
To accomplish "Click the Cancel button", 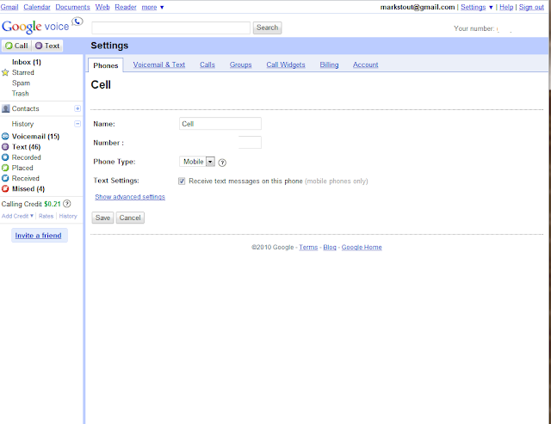I will pyautogui.click(x=130, y=218).
